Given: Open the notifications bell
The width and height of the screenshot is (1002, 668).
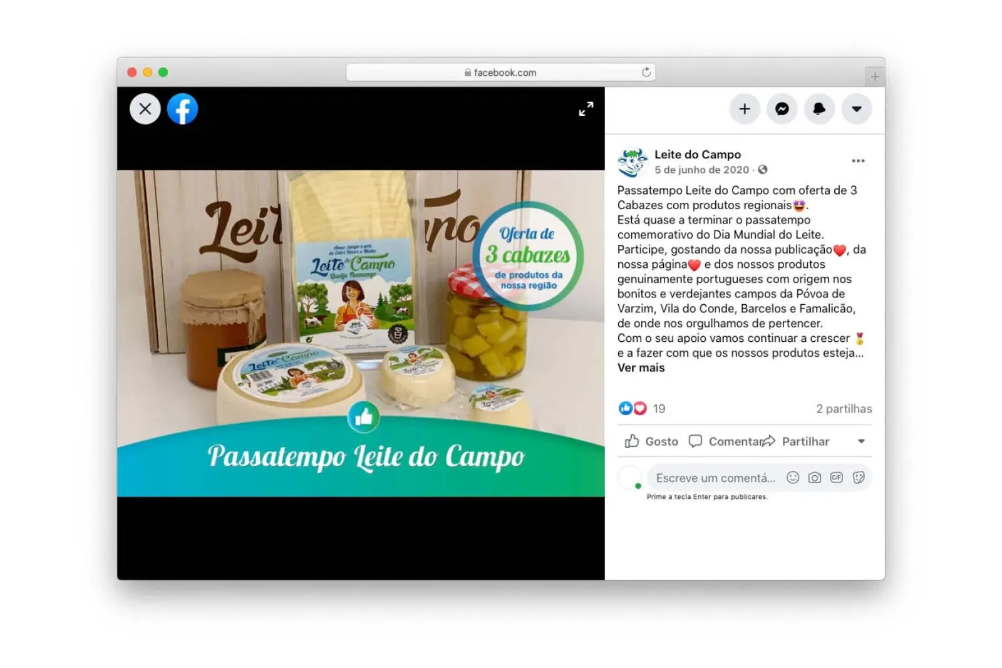Looking at the screenshot, I should point(819,109).
